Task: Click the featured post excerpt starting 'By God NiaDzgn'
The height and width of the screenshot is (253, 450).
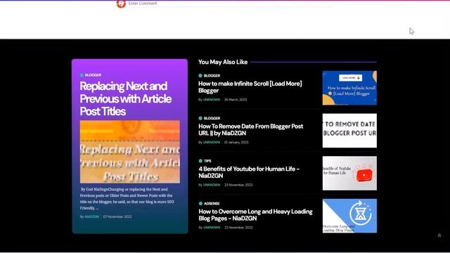Action: click(x=127, y=198)
